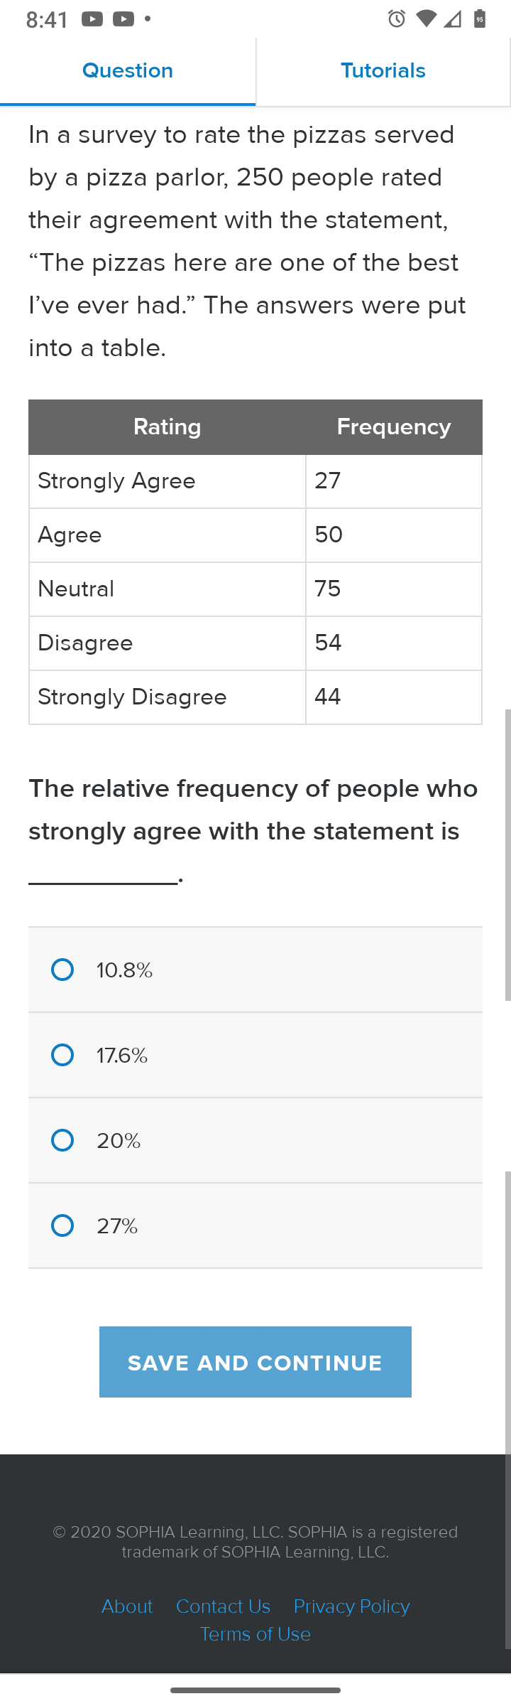Tap the first YouTube notification icon

pyautogui.click(x=92, y=19)
